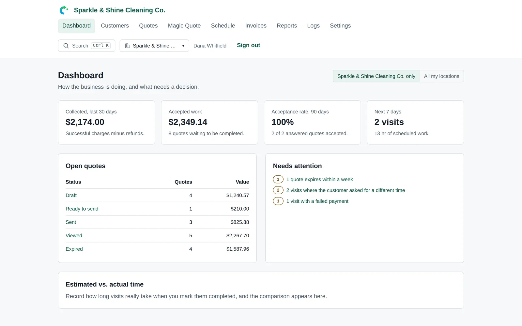The width and height of the screenshot is (522, 326).
Task: Click the 'Acceptance rate, 90 days' card
Action: 312,122
